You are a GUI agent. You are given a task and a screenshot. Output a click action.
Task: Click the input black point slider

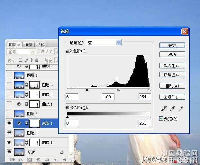(87, 90)
